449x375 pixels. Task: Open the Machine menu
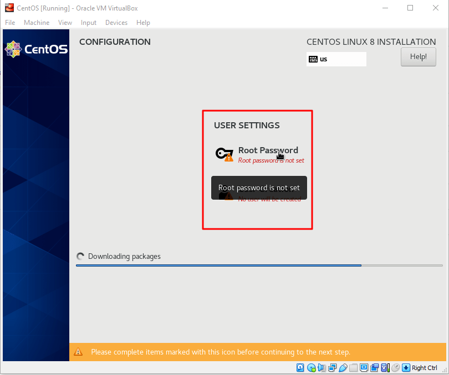click(x=37, y=23)
